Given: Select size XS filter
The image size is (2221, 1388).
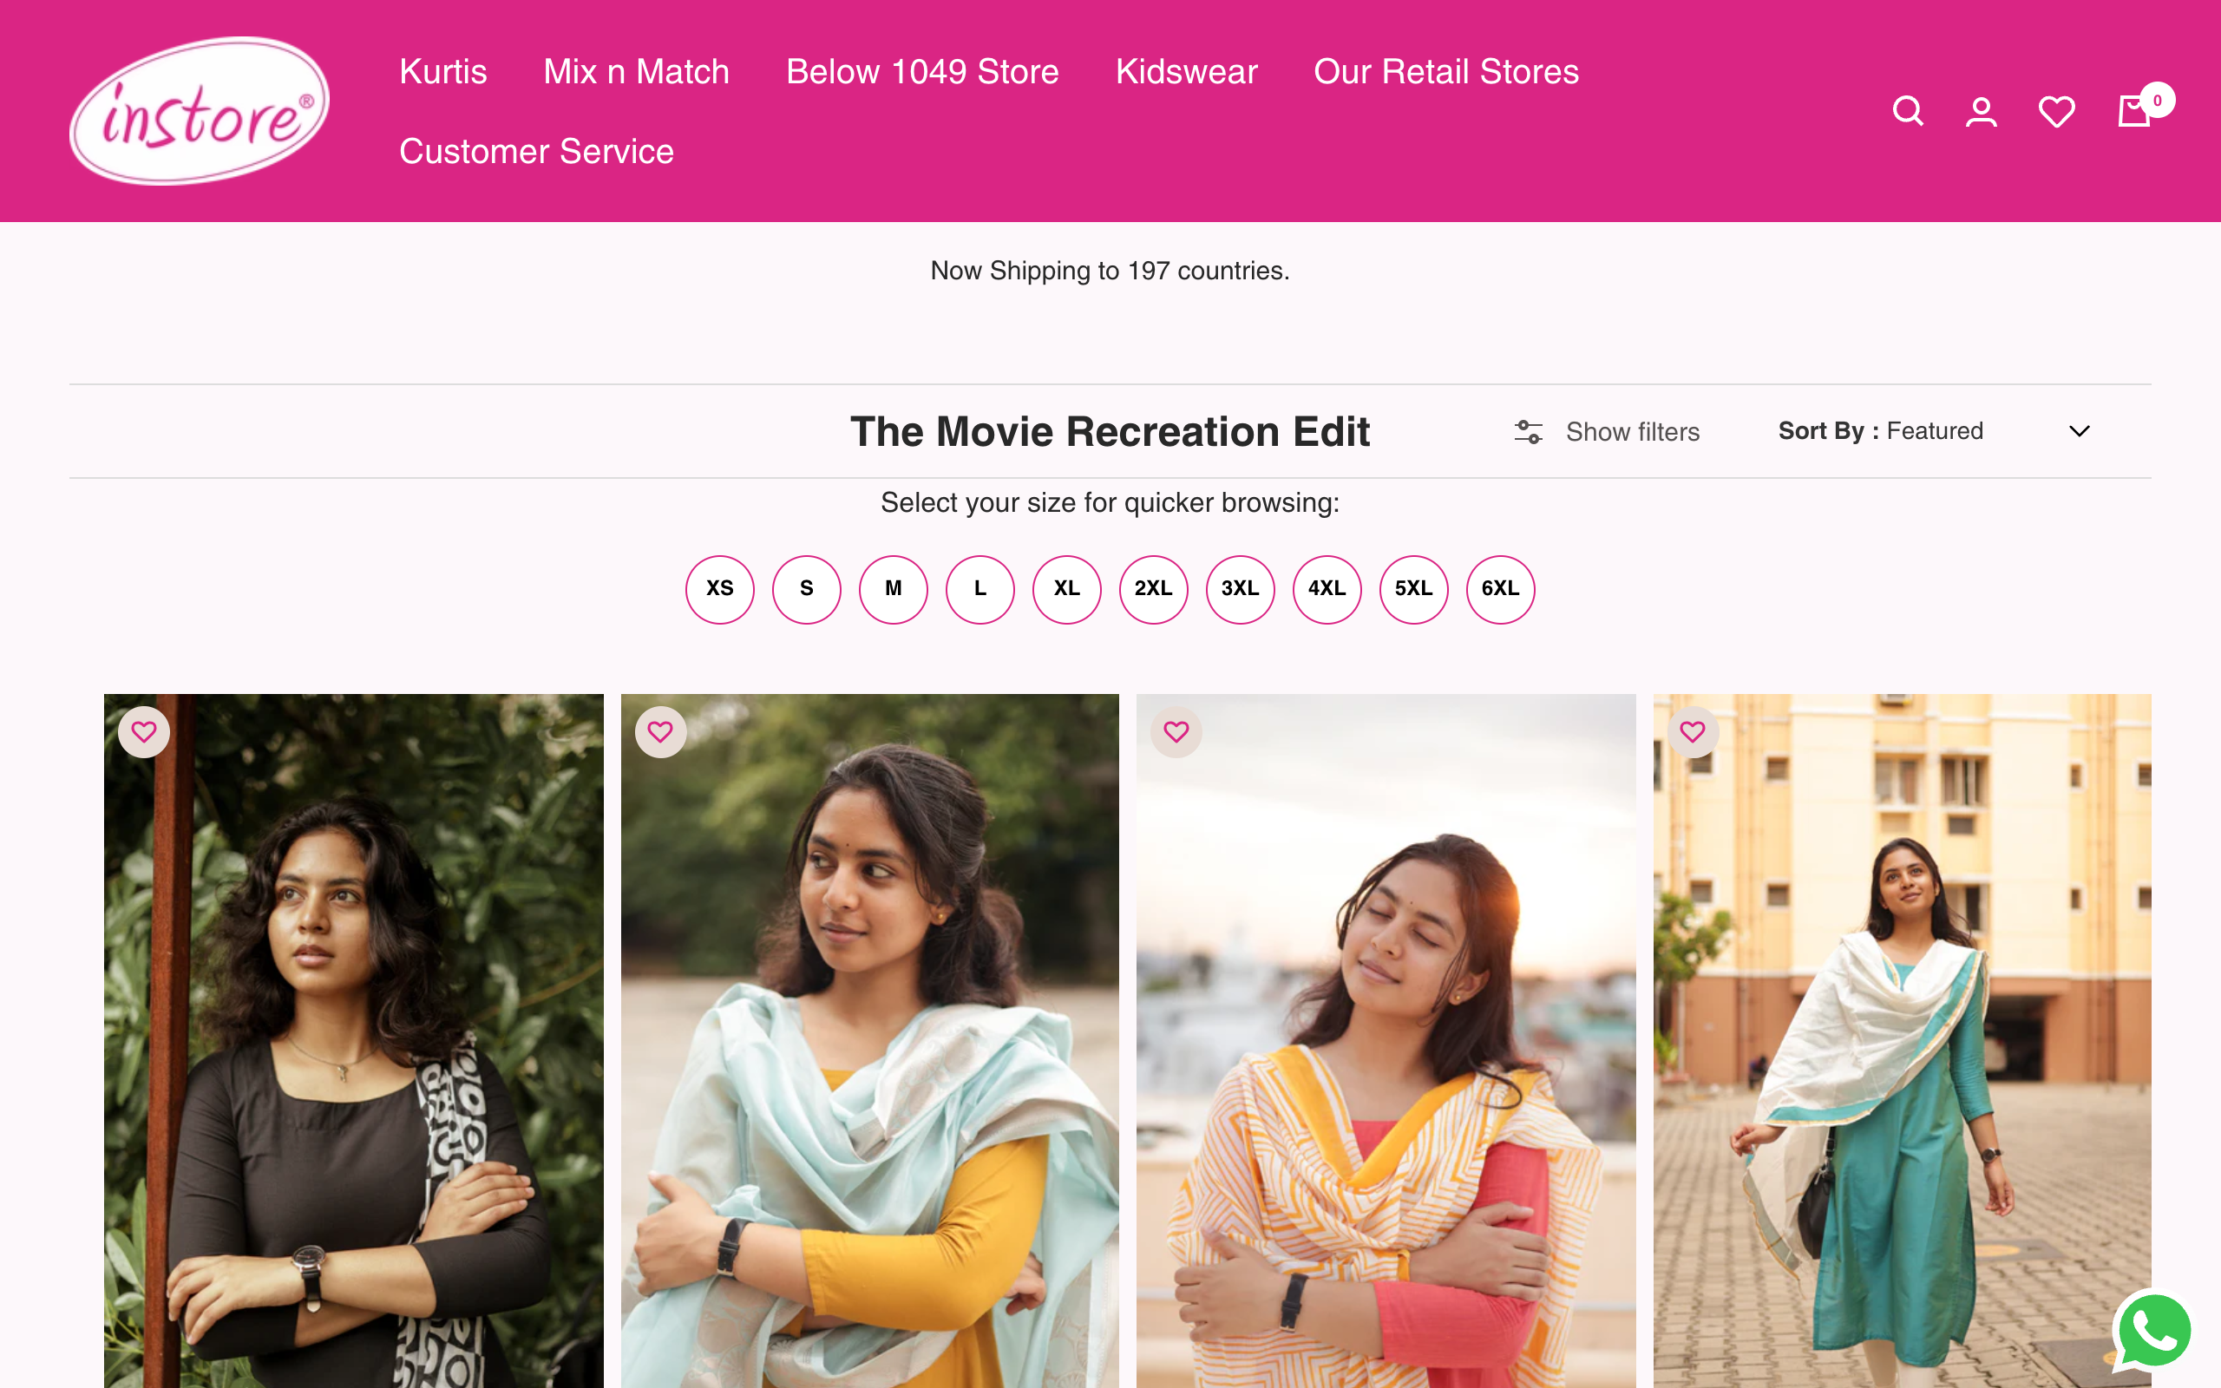Looking at the screenshot, I should coord(719,589).
